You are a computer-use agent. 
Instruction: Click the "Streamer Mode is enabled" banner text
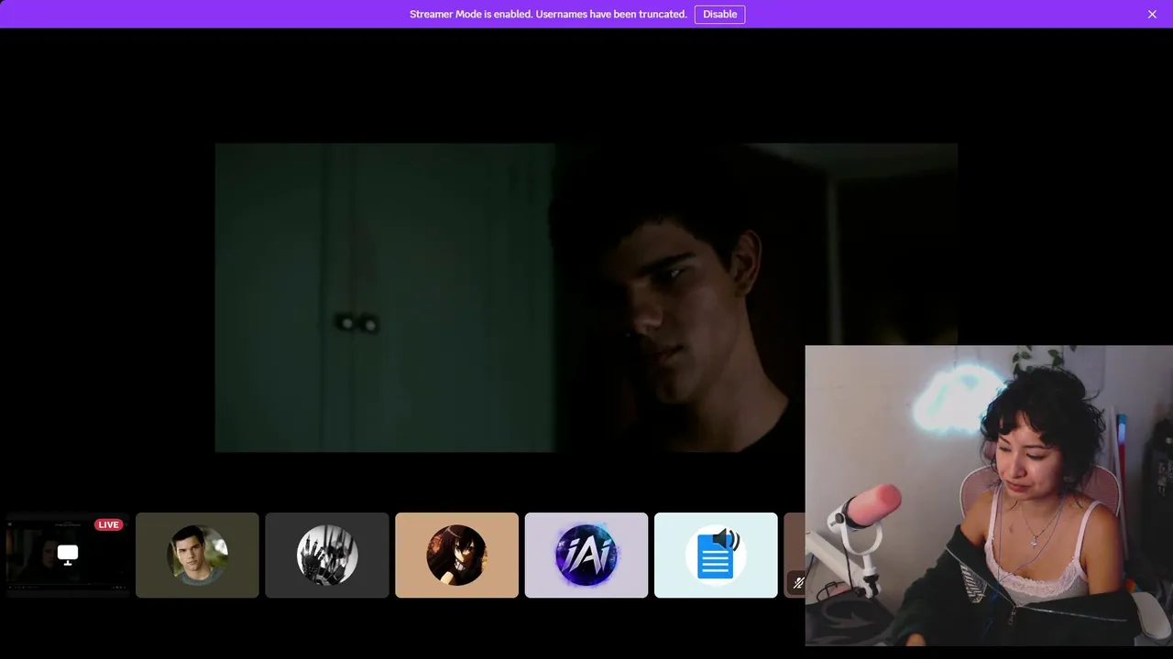point(548,14)
